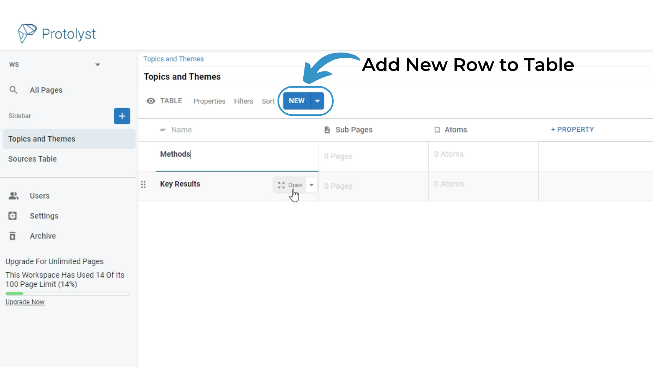Follow the Upgrade Now link

click(x=25, y=302)
